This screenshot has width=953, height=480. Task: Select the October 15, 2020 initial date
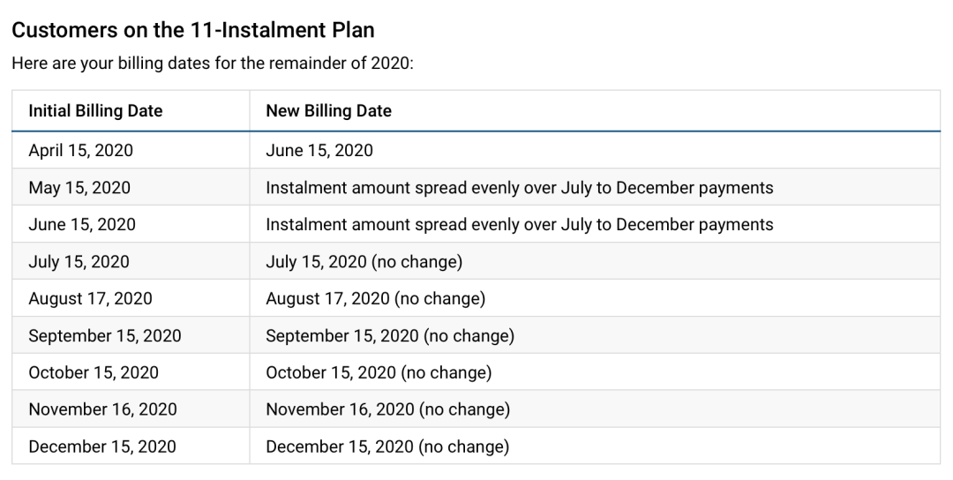93,372
